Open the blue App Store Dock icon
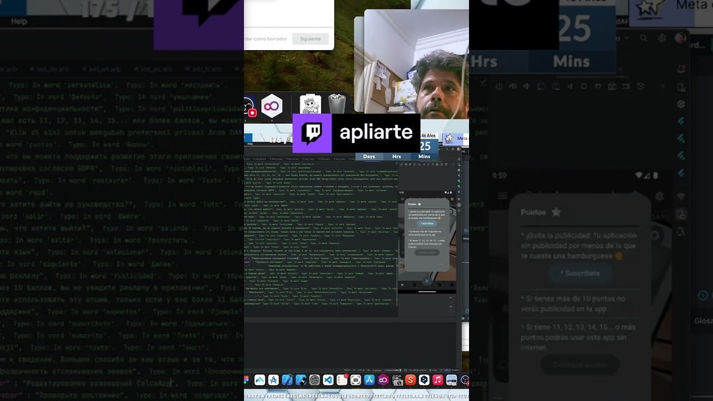Screen dimensions: 713x401 [x=369, y=380]
